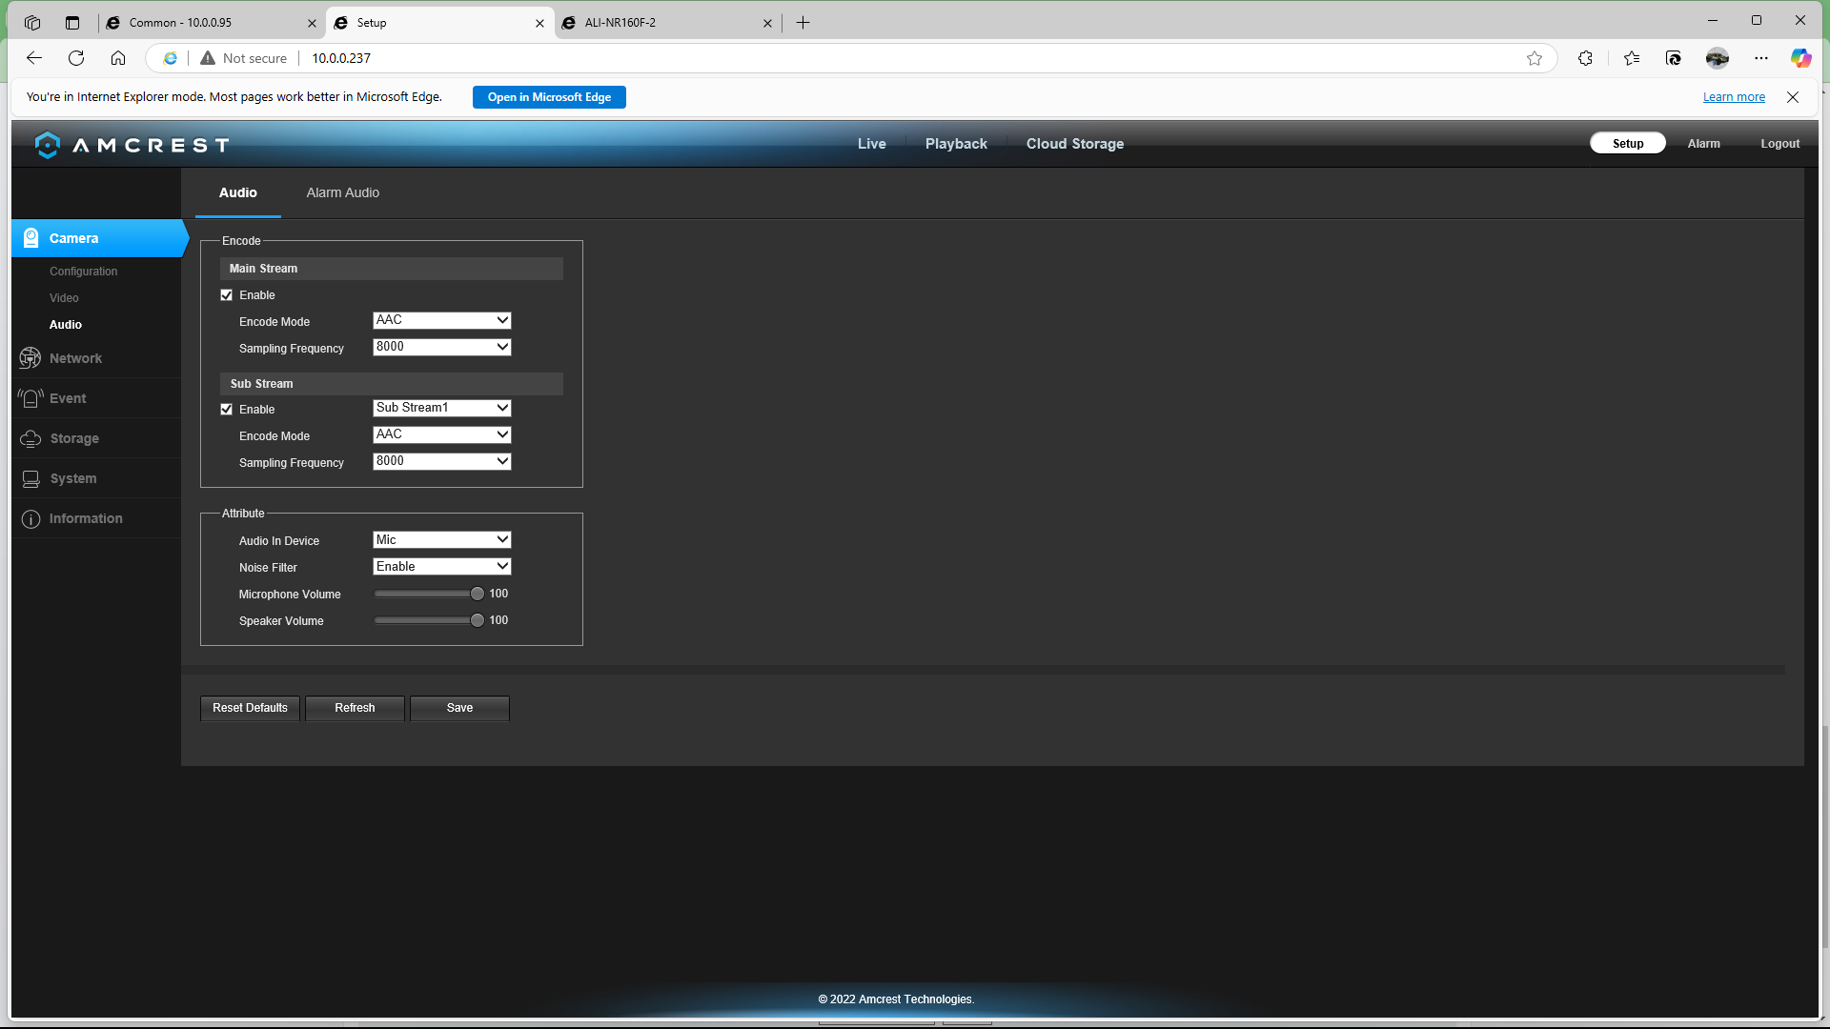Reload page with browser refresh icon
This screenshot has width=1830, height=1029.
[x=76, y=58]
